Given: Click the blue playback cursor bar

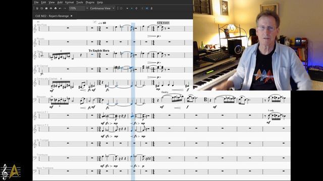Looking at the screenshot, I should pyautogui.click(x=133, y=102).
